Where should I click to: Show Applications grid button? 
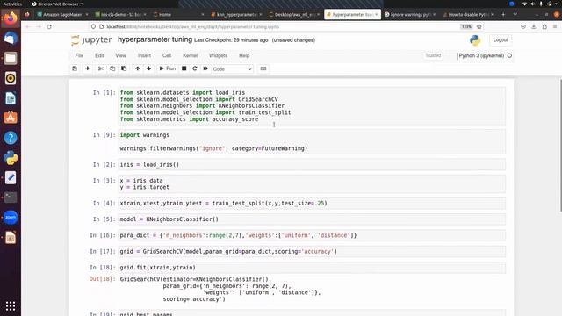11,306
